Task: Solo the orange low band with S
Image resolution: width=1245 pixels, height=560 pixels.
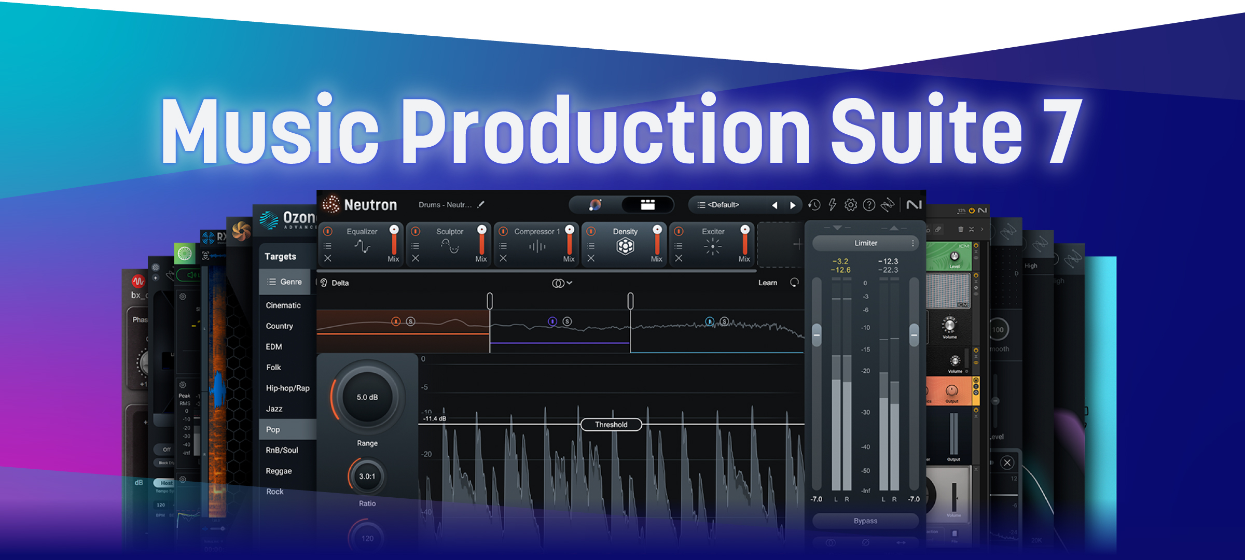Action: click(410, 321)
